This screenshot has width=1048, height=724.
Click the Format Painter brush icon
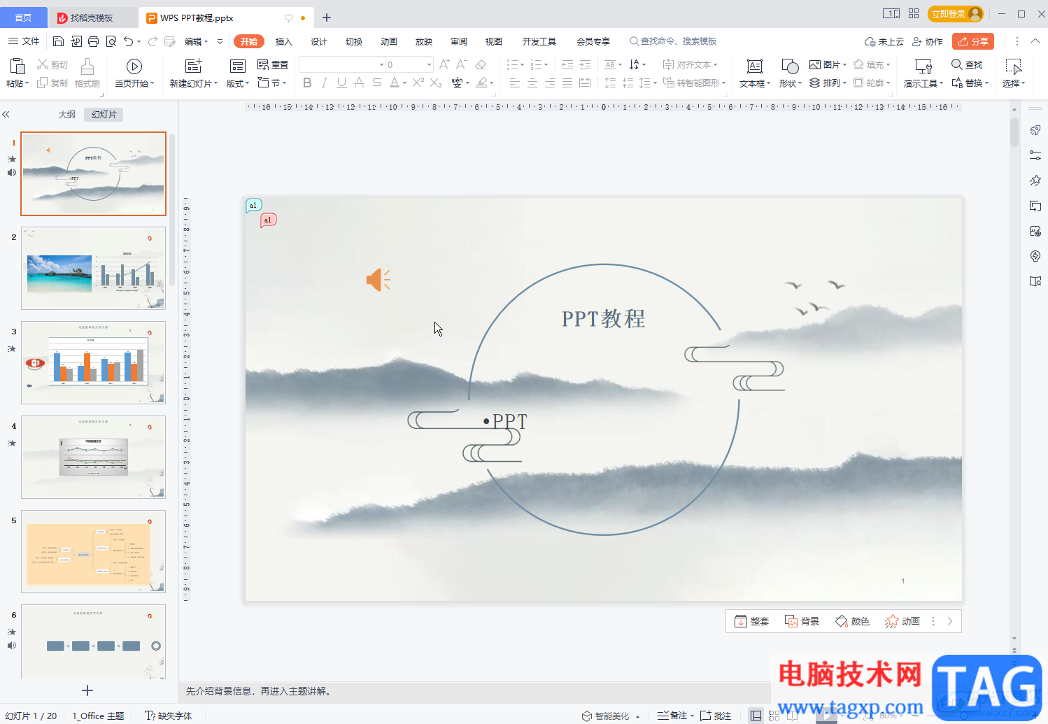click(x=87, y=66)
